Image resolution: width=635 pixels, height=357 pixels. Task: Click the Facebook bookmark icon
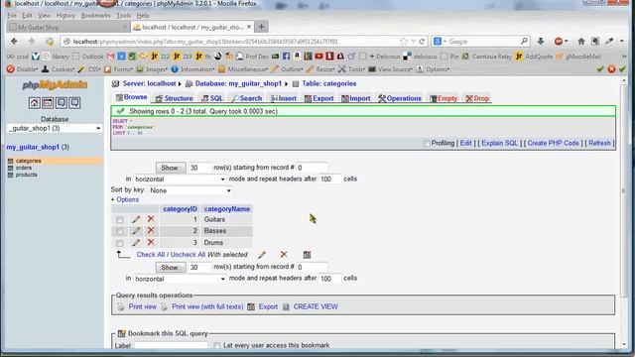286,57
